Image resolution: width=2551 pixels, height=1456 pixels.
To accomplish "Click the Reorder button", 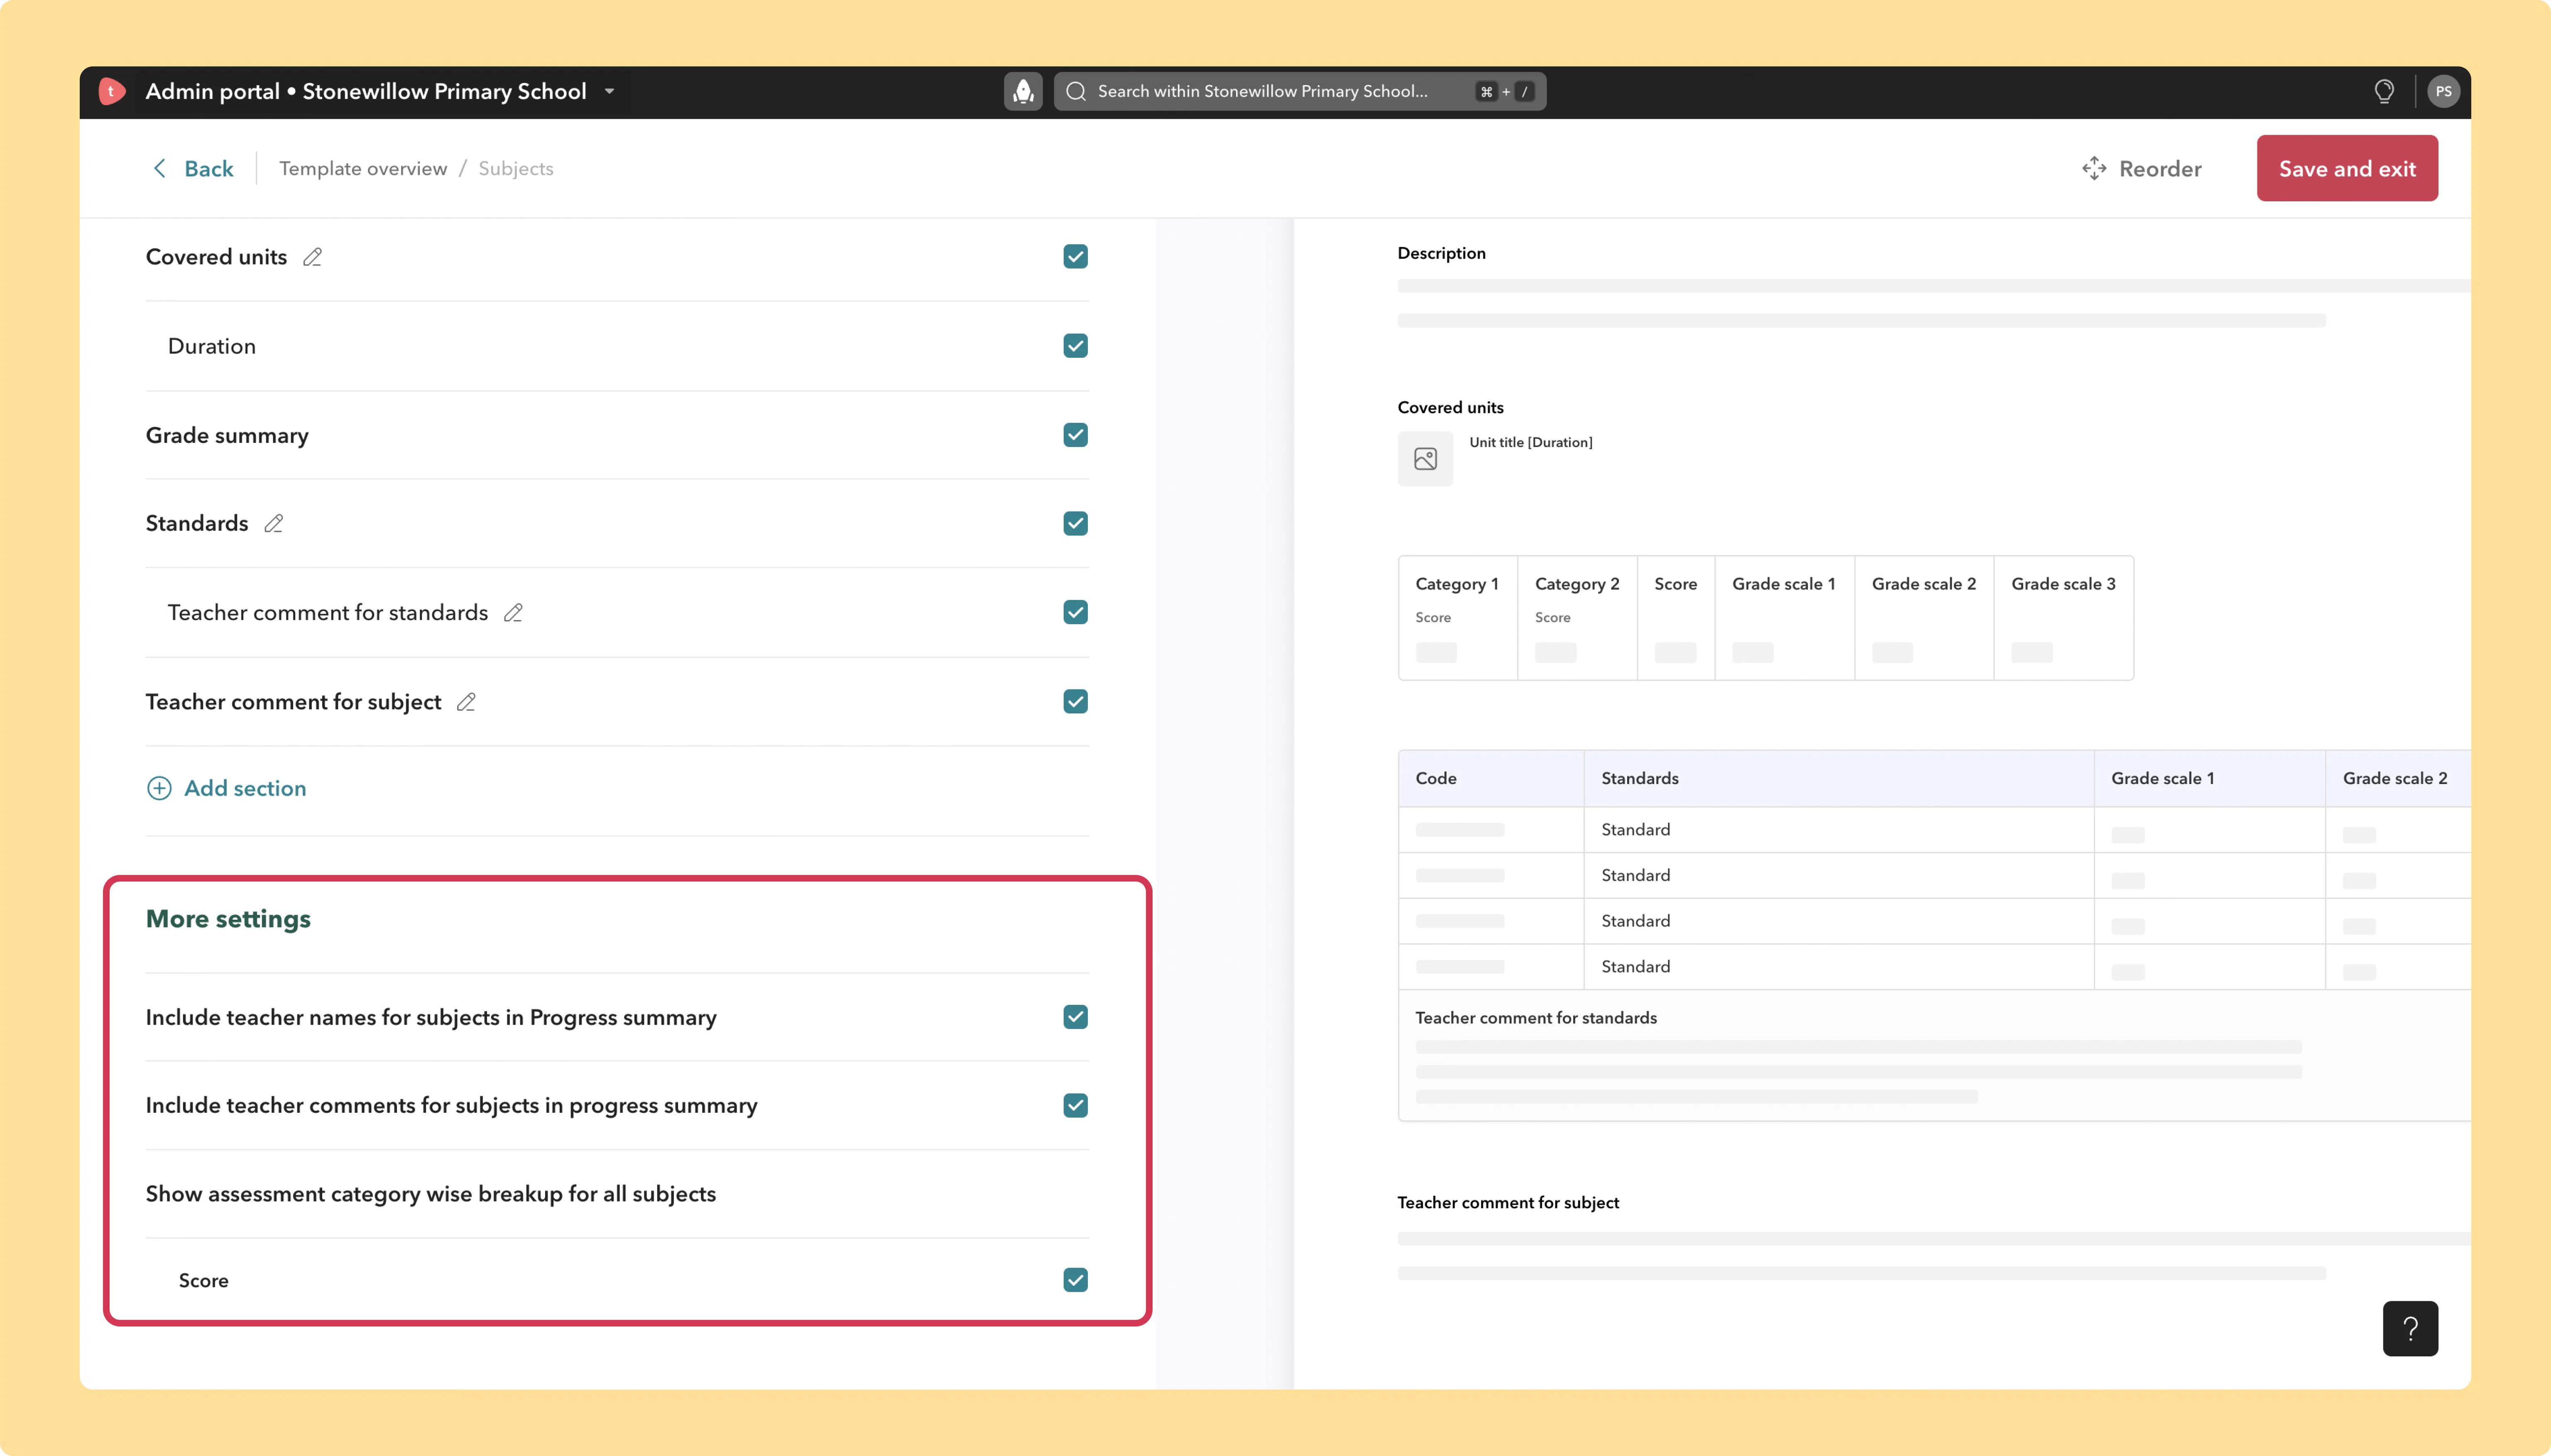I will point(2142,168).
